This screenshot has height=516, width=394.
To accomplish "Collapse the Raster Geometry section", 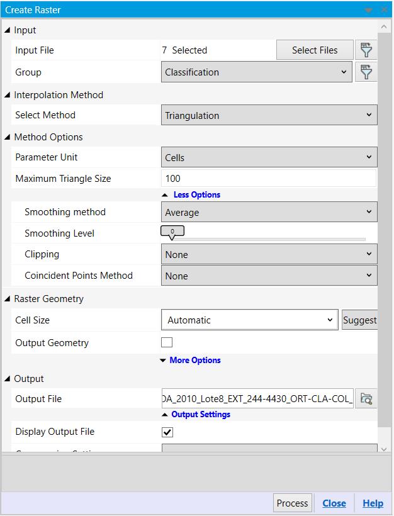I will (x=8, y=299).
